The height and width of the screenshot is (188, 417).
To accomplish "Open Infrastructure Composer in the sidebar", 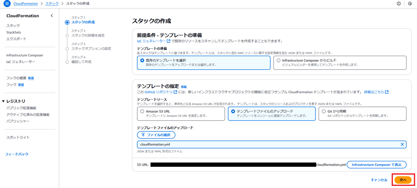I will click(x=25, y=55).
